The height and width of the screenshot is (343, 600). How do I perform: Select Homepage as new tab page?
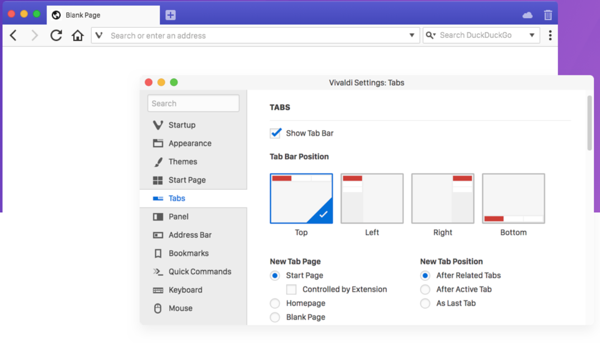click(275, 303)
